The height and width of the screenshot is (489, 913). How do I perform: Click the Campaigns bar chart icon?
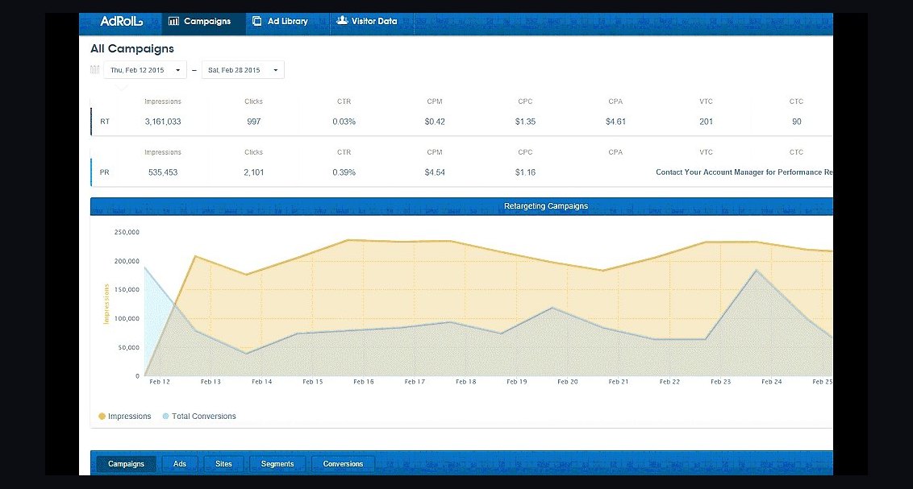pos(173,21)
